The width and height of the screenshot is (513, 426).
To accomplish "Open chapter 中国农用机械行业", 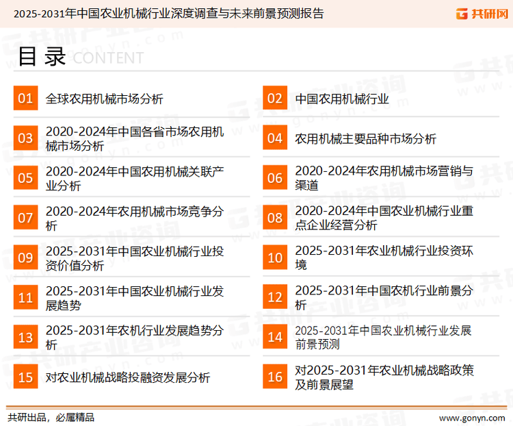I will [x=341, y=99].
